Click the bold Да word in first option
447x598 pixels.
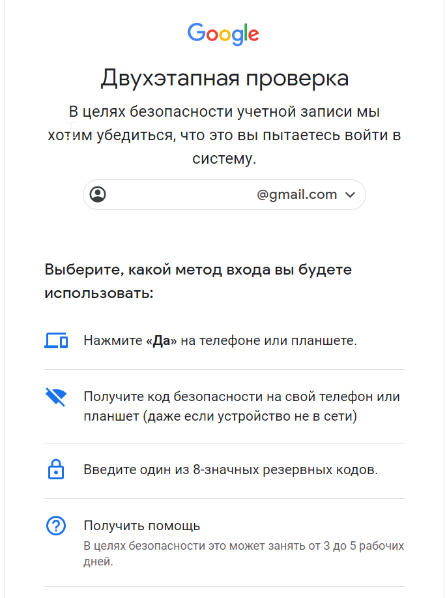tap(161, 340)
